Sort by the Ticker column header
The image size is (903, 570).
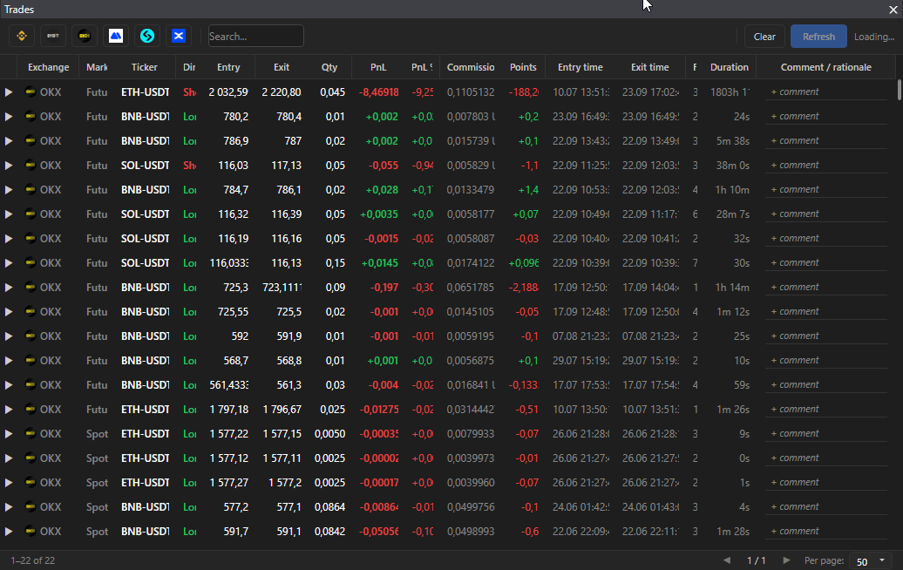tap(144, 67)
